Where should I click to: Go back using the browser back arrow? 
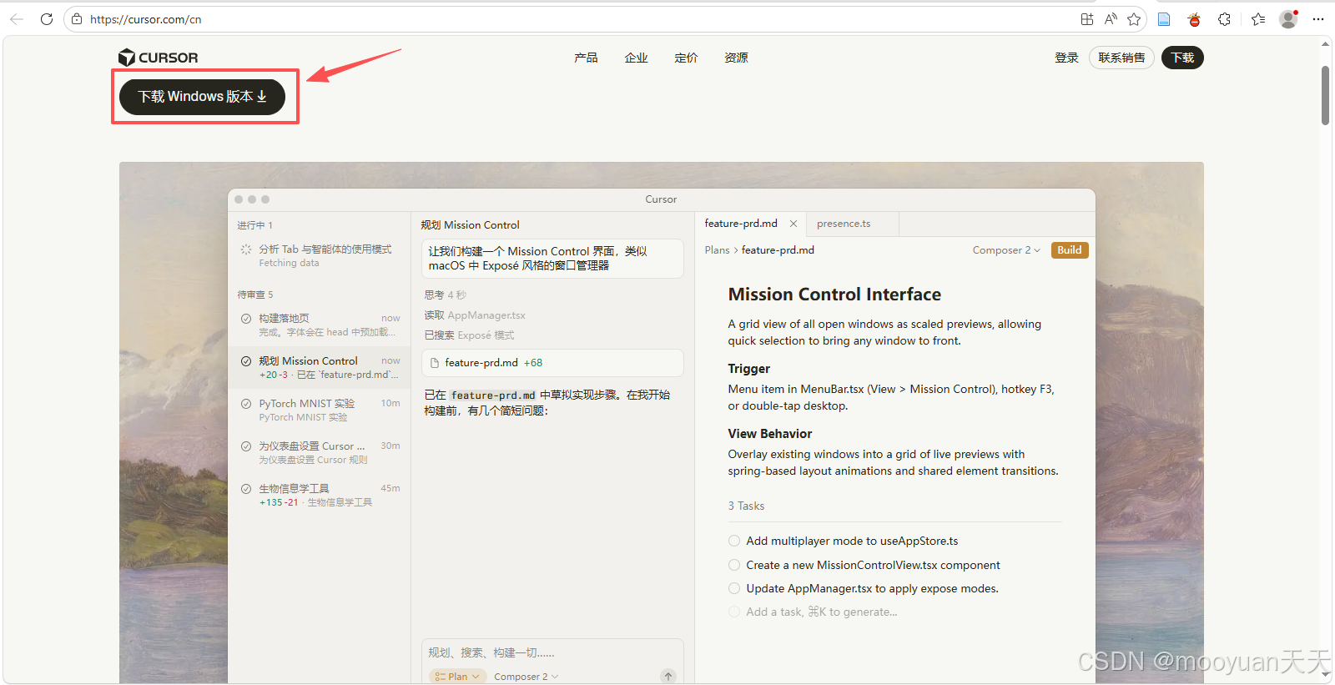click(17, 19)
